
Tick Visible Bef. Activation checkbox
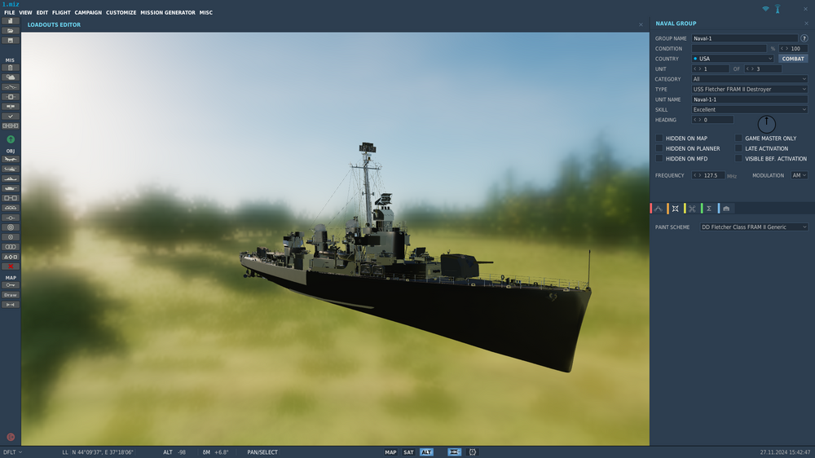pyautogui.click(x=738, y=159)
